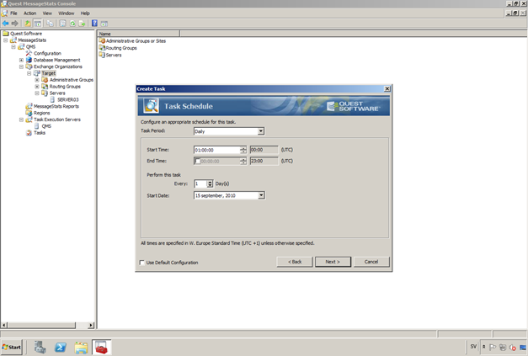Check Use Default Configuration

click(142, 263)
